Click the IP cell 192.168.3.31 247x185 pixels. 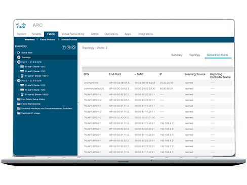pos(167,146)
